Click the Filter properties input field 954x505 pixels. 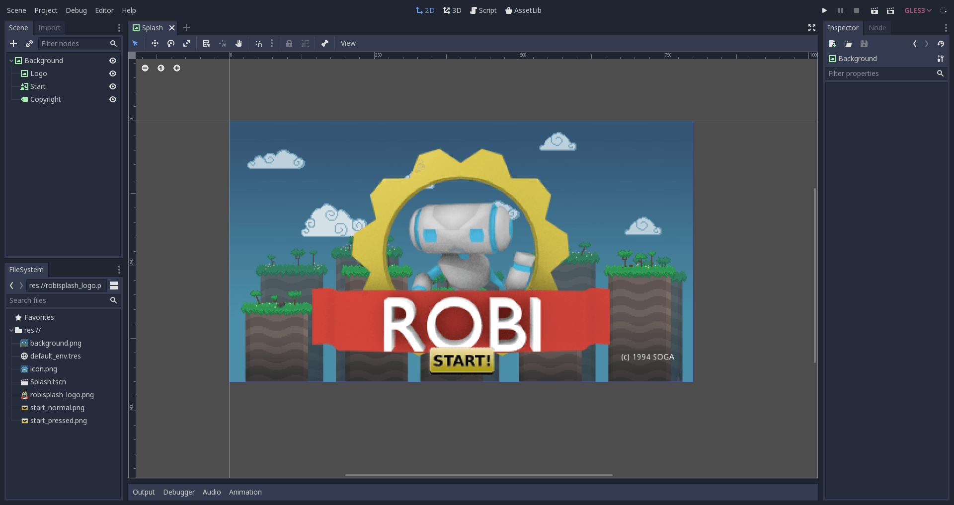point(886,73)
